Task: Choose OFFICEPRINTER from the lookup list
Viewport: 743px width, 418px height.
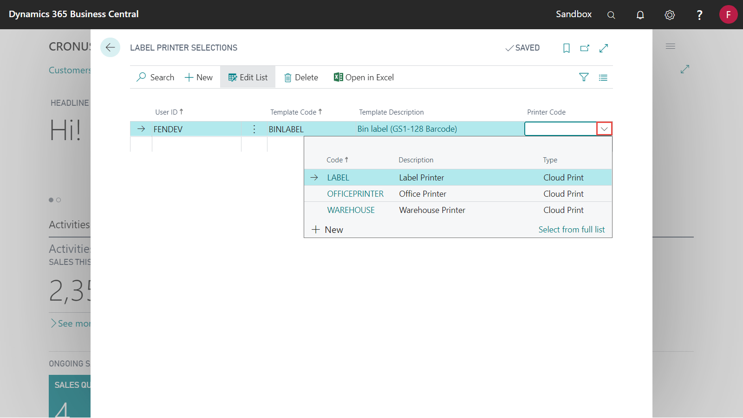Action: [x=355, y=194]
